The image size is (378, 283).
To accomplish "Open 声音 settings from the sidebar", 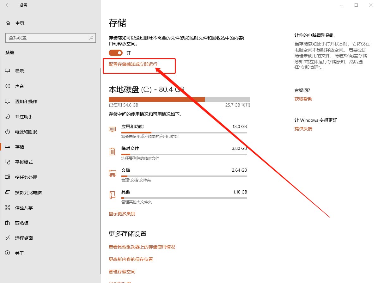I will [x=7, y=86].
